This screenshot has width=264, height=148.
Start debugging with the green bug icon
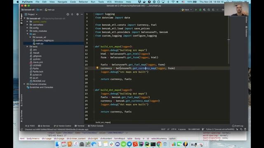coord(200,10)
